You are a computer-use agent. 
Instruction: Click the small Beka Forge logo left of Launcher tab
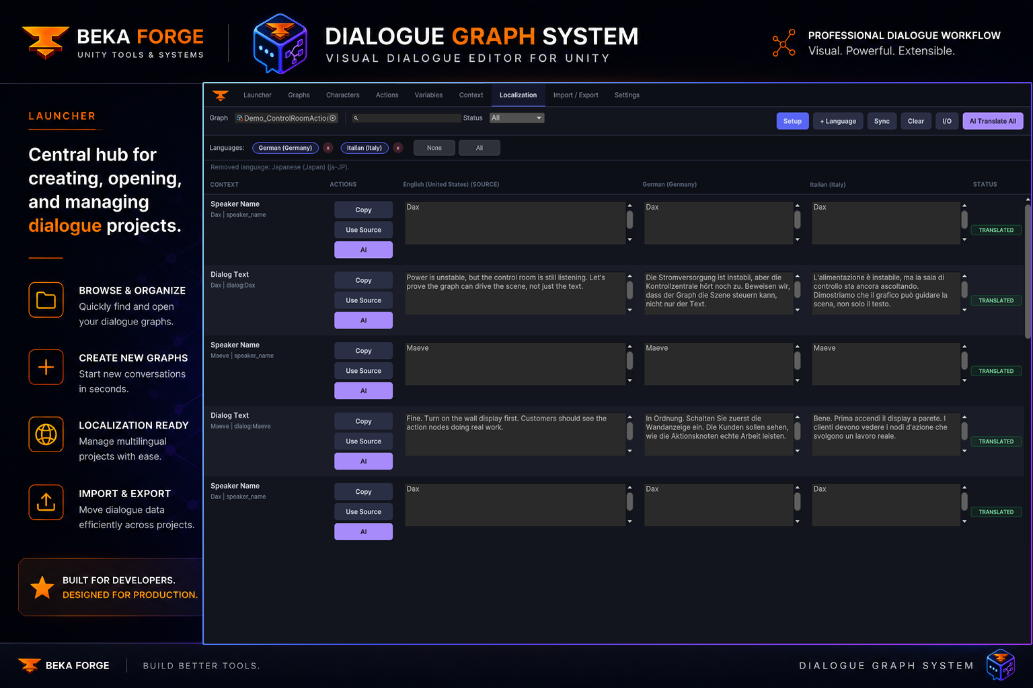tap(221, 95)
